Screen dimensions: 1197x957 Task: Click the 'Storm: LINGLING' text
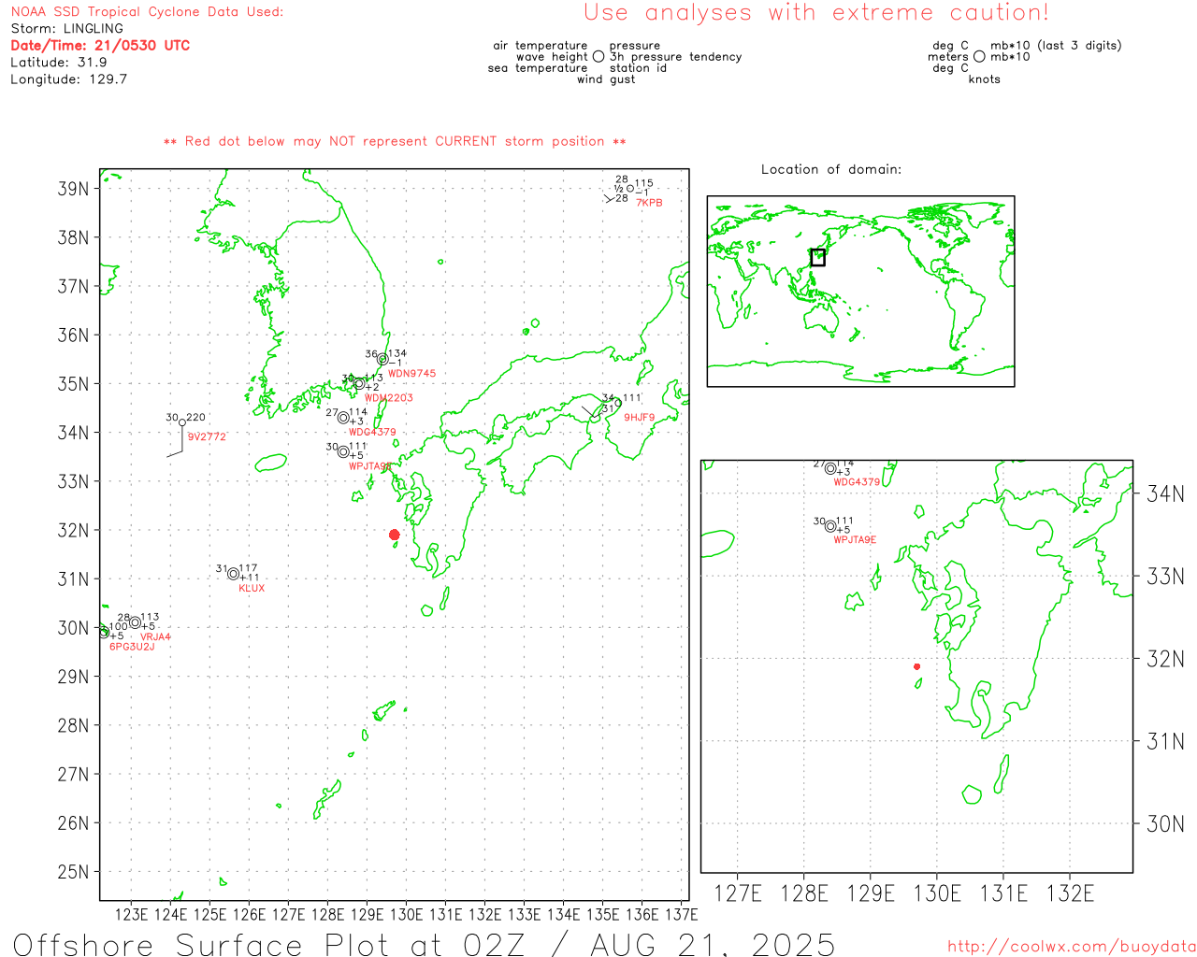coord(66,29)
